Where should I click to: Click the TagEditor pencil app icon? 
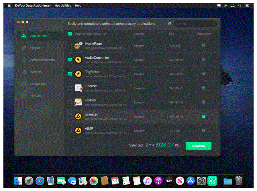coord(78,74)
